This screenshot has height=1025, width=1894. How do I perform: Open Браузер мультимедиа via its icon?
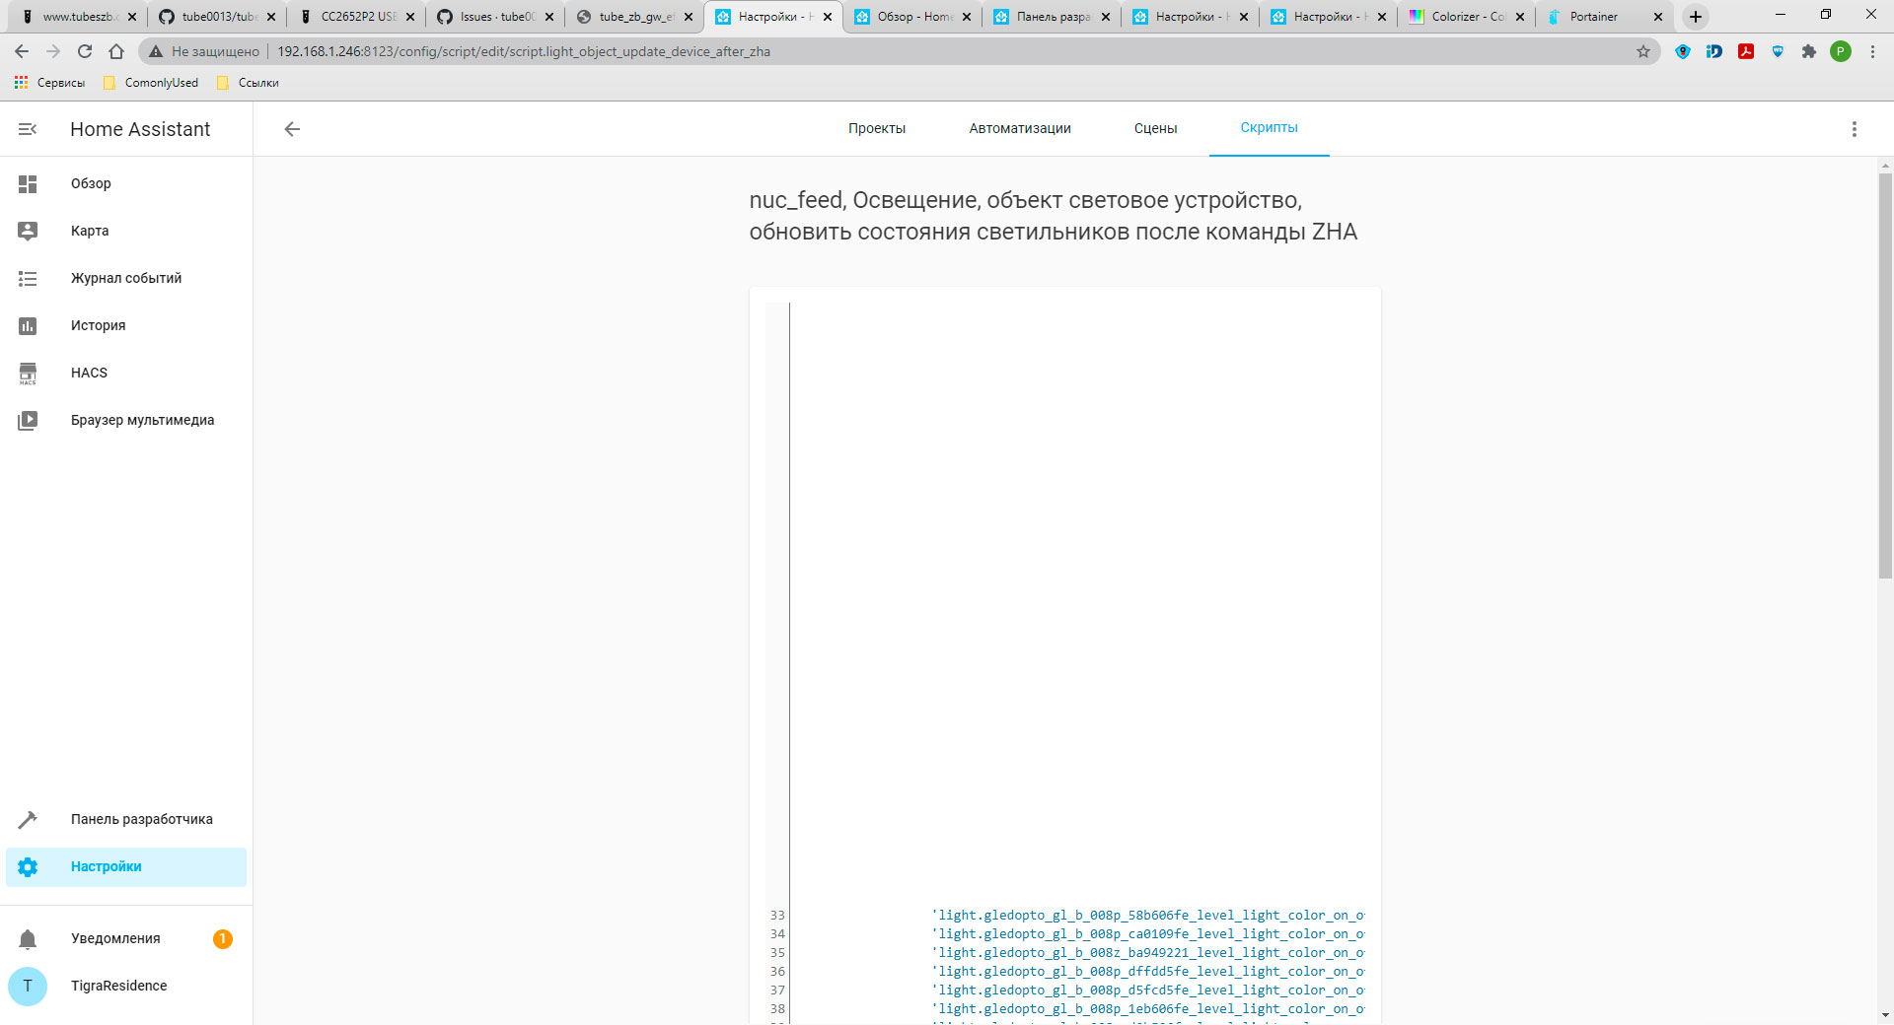pyautogui.click(x=28, y=420)
